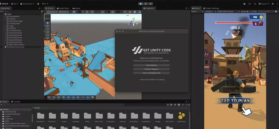The height and width of the screenshot is (129, 279).
Task: Open the Center pivot dropdown
Action: tap(52, 12)
